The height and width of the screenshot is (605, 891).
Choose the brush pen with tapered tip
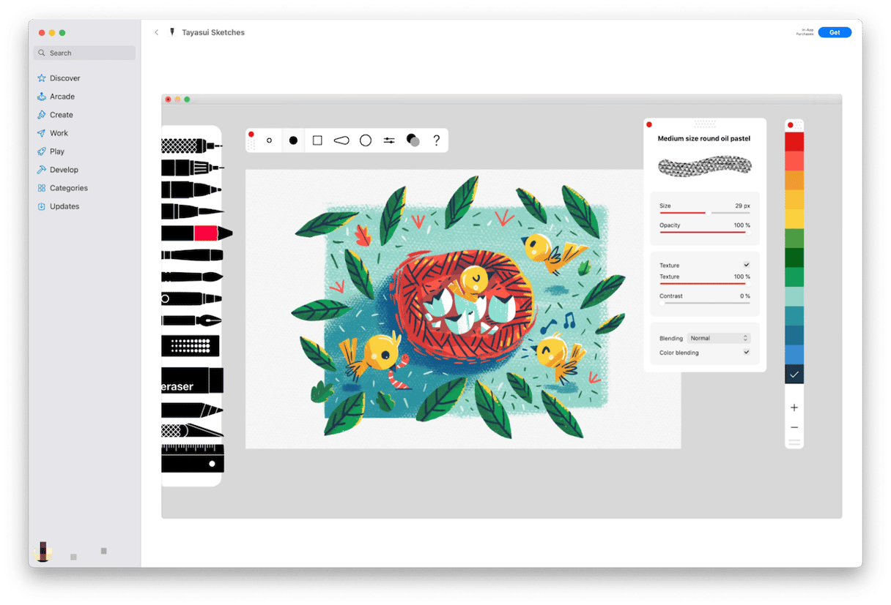(x=192, y=211)
